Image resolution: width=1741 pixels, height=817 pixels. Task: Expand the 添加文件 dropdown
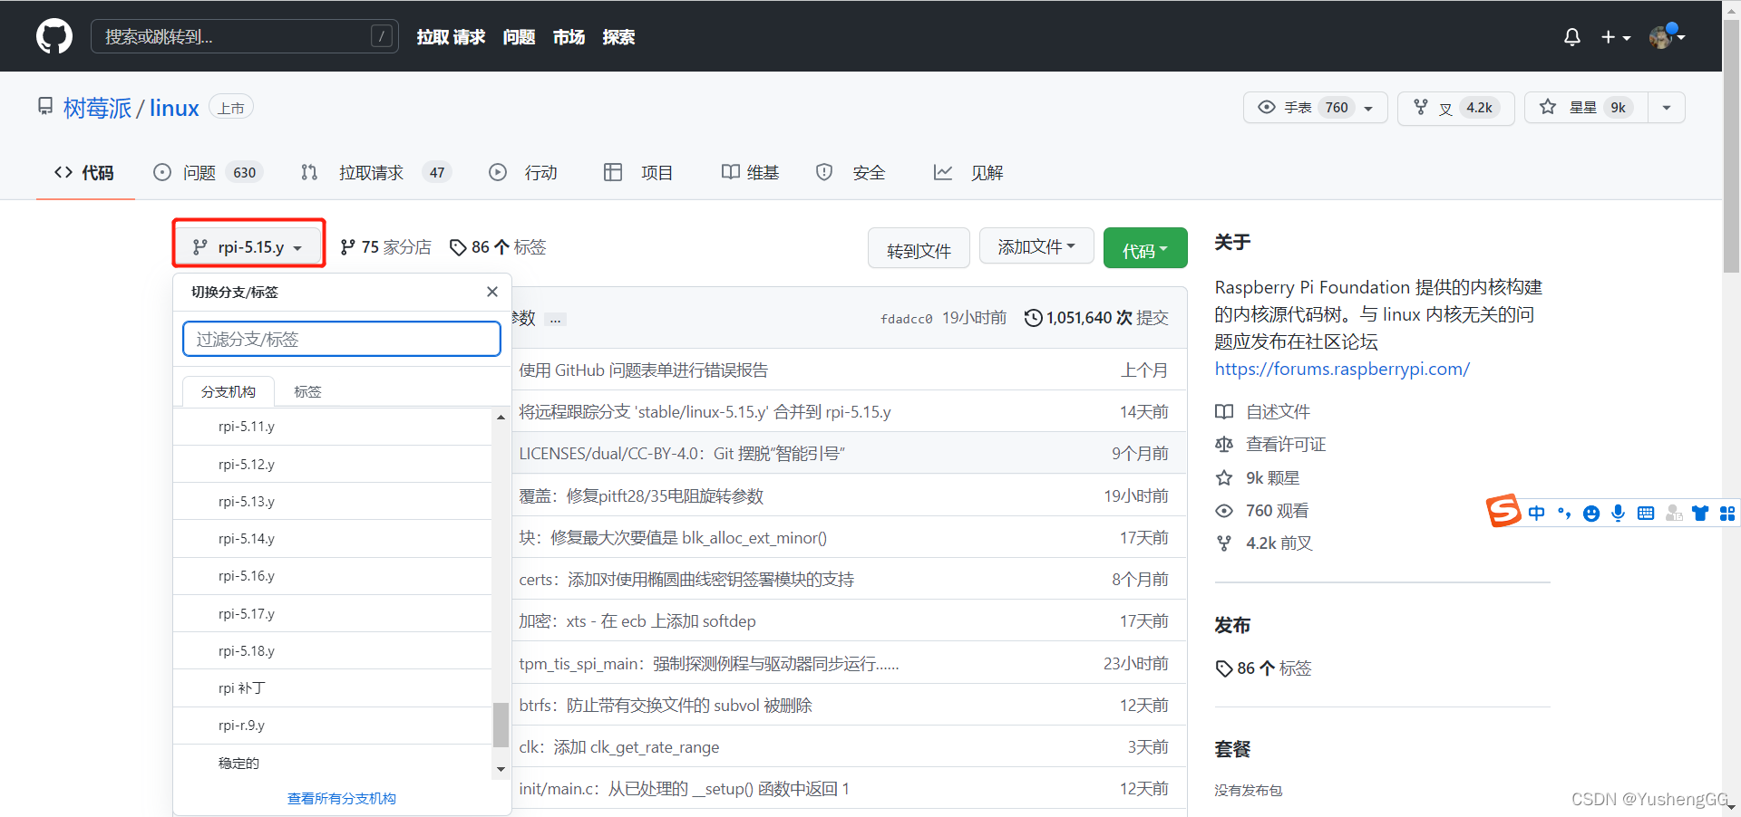1036,246
